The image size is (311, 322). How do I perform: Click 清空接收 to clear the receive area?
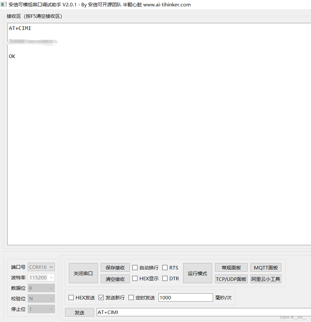[x=115, y=278]
